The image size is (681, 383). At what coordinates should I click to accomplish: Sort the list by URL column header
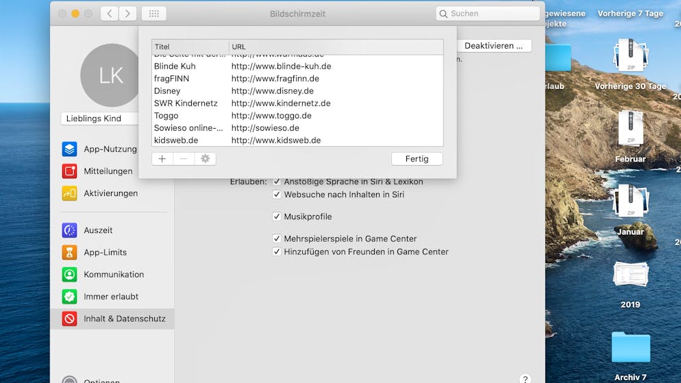click(x=336, y=47)
